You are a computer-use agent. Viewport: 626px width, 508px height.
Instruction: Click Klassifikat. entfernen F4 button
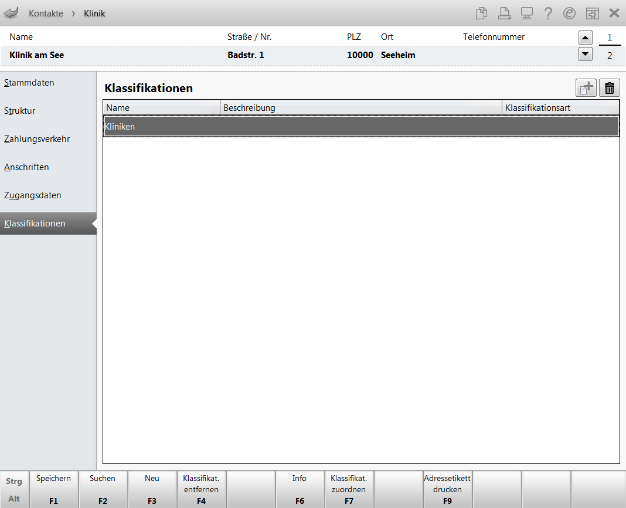[x=201, y=489]
